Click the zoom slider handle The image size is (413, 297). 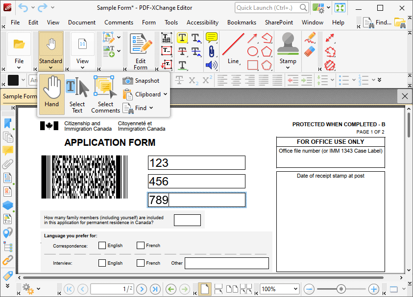pos(341,289)
